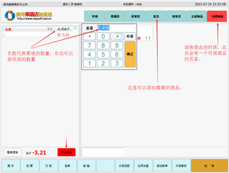Click the 美萍 logo icon
This screenshot has width=229, height=173.
tap(10, 15)
